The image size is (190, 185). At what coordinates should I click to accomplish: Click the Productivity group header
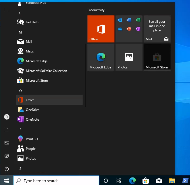coord(96,10)
